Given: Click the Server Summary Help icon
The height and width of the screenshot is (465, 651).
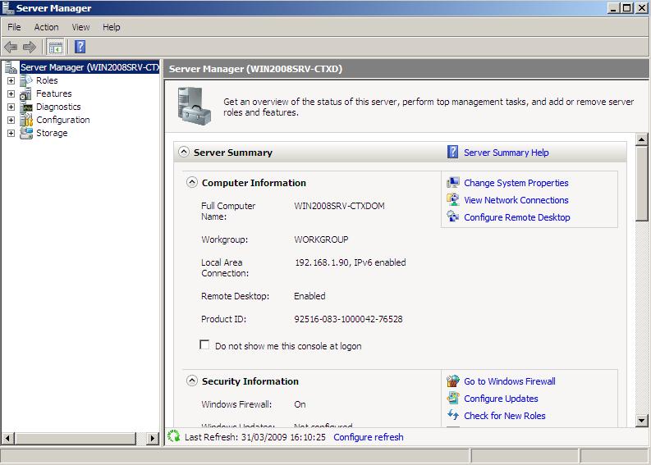Looking at the screenshot, I should tap(452, 153).
